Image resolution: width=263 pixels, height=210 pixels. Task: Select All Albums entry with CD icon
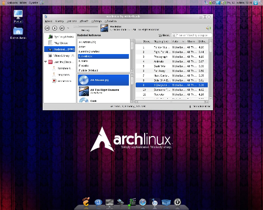coord(104,80)
